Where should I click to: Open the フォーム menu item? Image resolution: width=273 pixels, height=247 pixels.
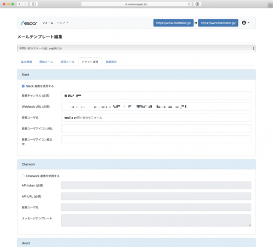click(48, 23)
